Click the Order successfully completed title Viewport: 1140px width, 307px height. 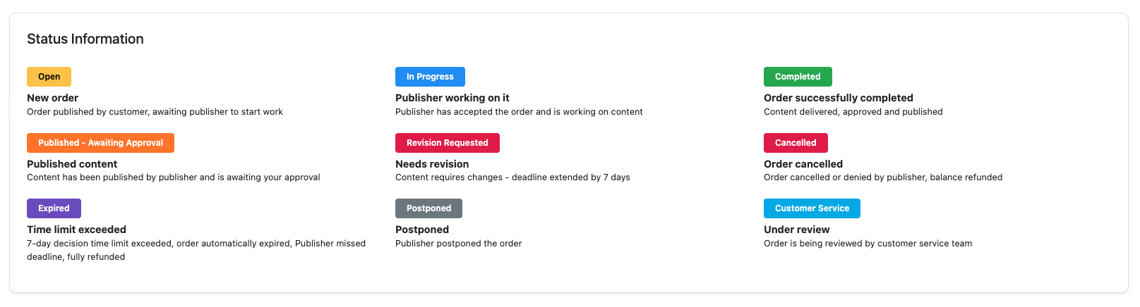[838, 98]
